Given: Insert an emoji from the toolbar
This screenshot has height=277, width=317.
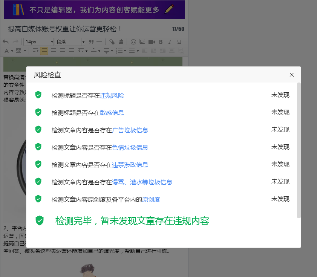Looking at the screenshot, I should coord(133,41).
